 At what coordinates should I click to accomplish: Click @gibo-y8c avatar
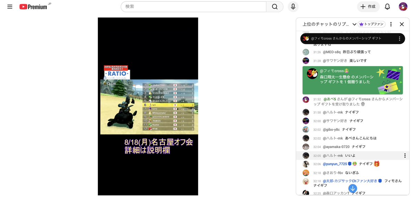pyautogui.click(x=306, y=129)
